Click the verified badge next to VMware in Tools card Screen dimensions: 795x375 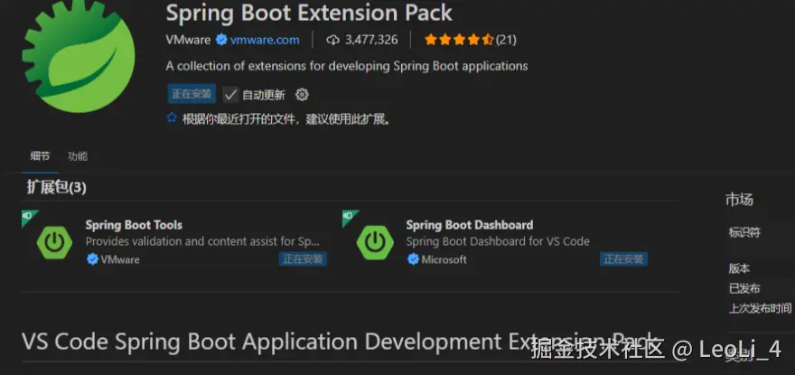92,259
